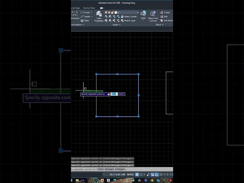Click the layer Off icon

(106, 16)
